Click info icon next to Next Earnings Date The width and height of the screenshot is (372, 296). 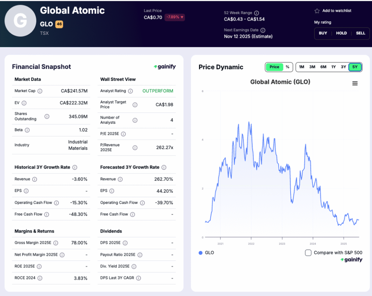263,30
